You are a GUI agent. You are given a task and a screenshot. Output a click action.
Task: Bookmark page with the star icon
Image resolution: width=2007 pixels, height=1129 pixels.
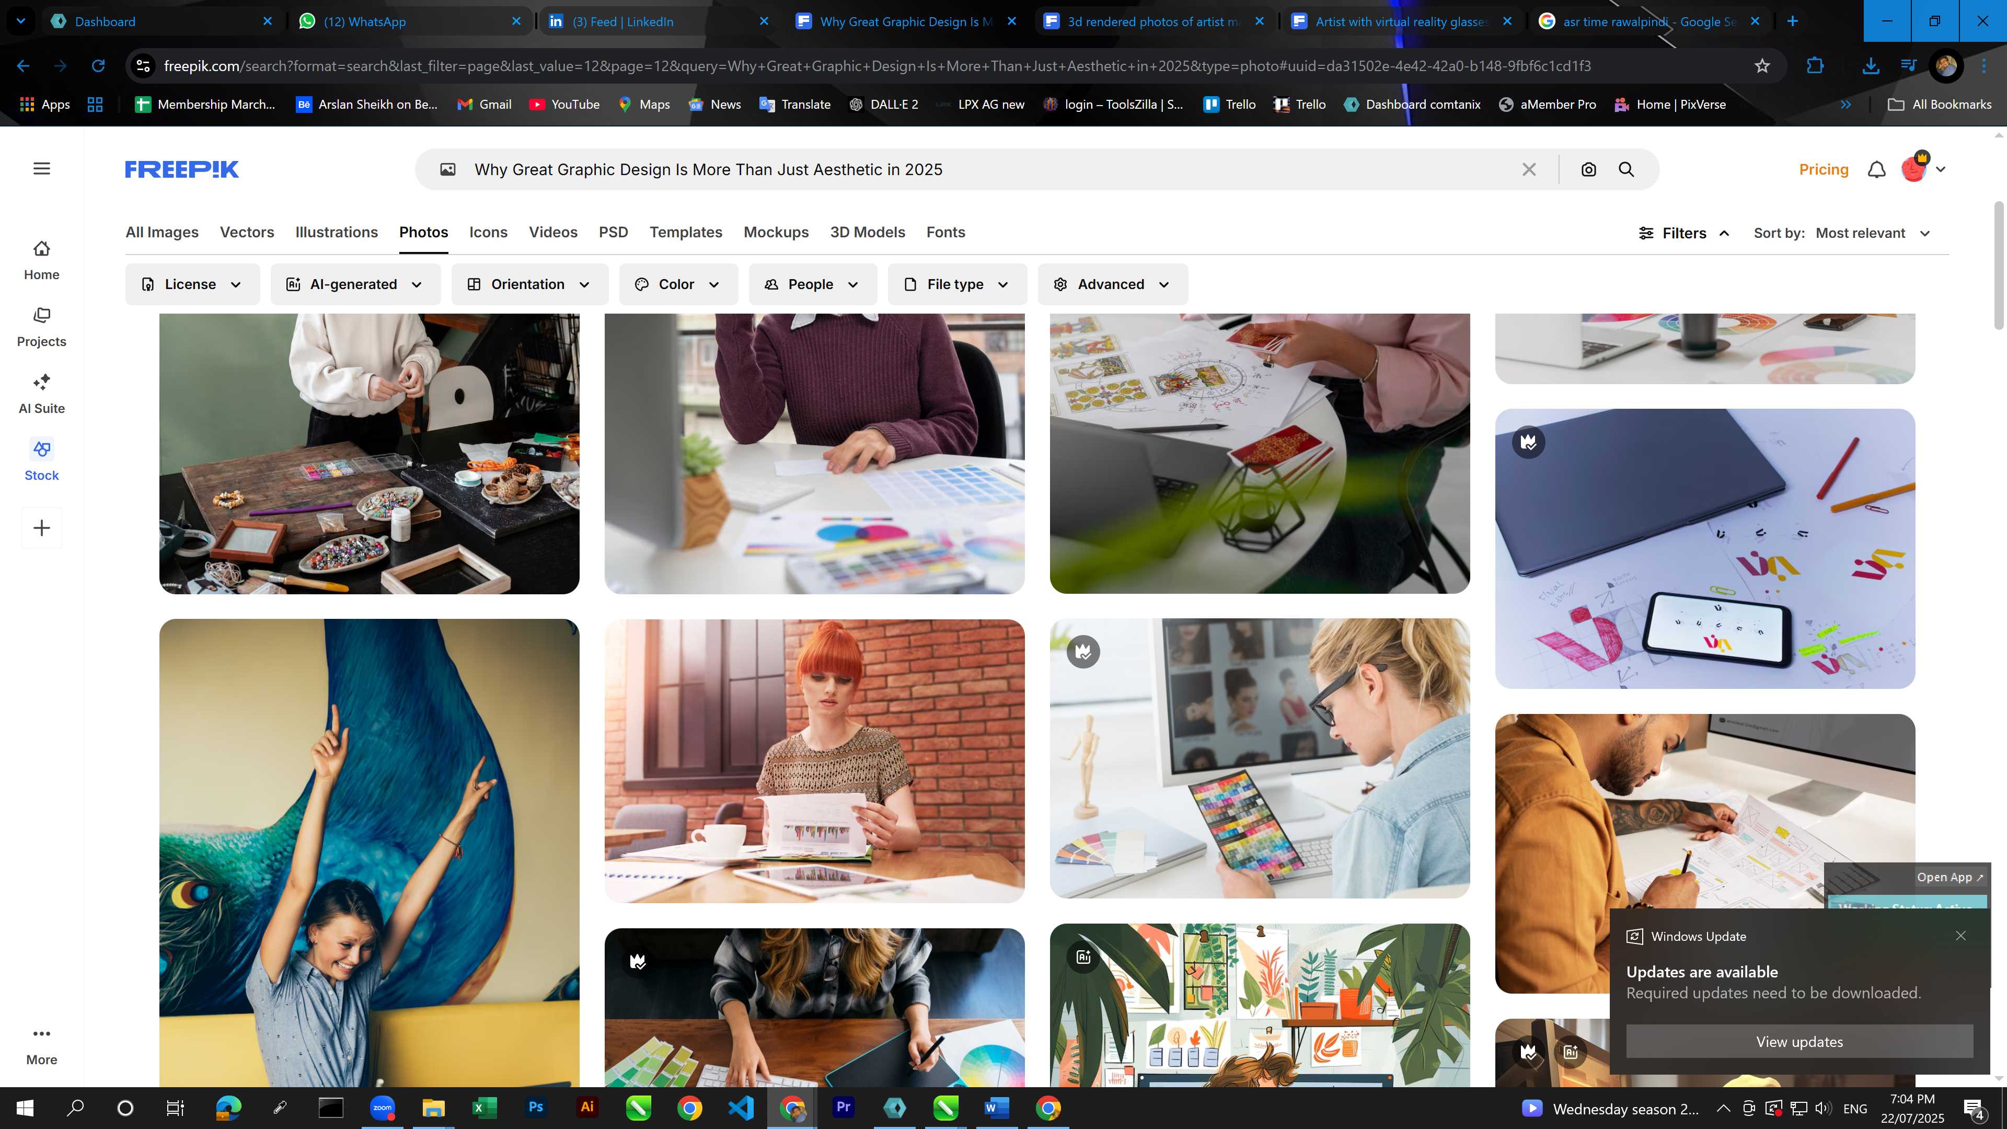point(1762,66)
